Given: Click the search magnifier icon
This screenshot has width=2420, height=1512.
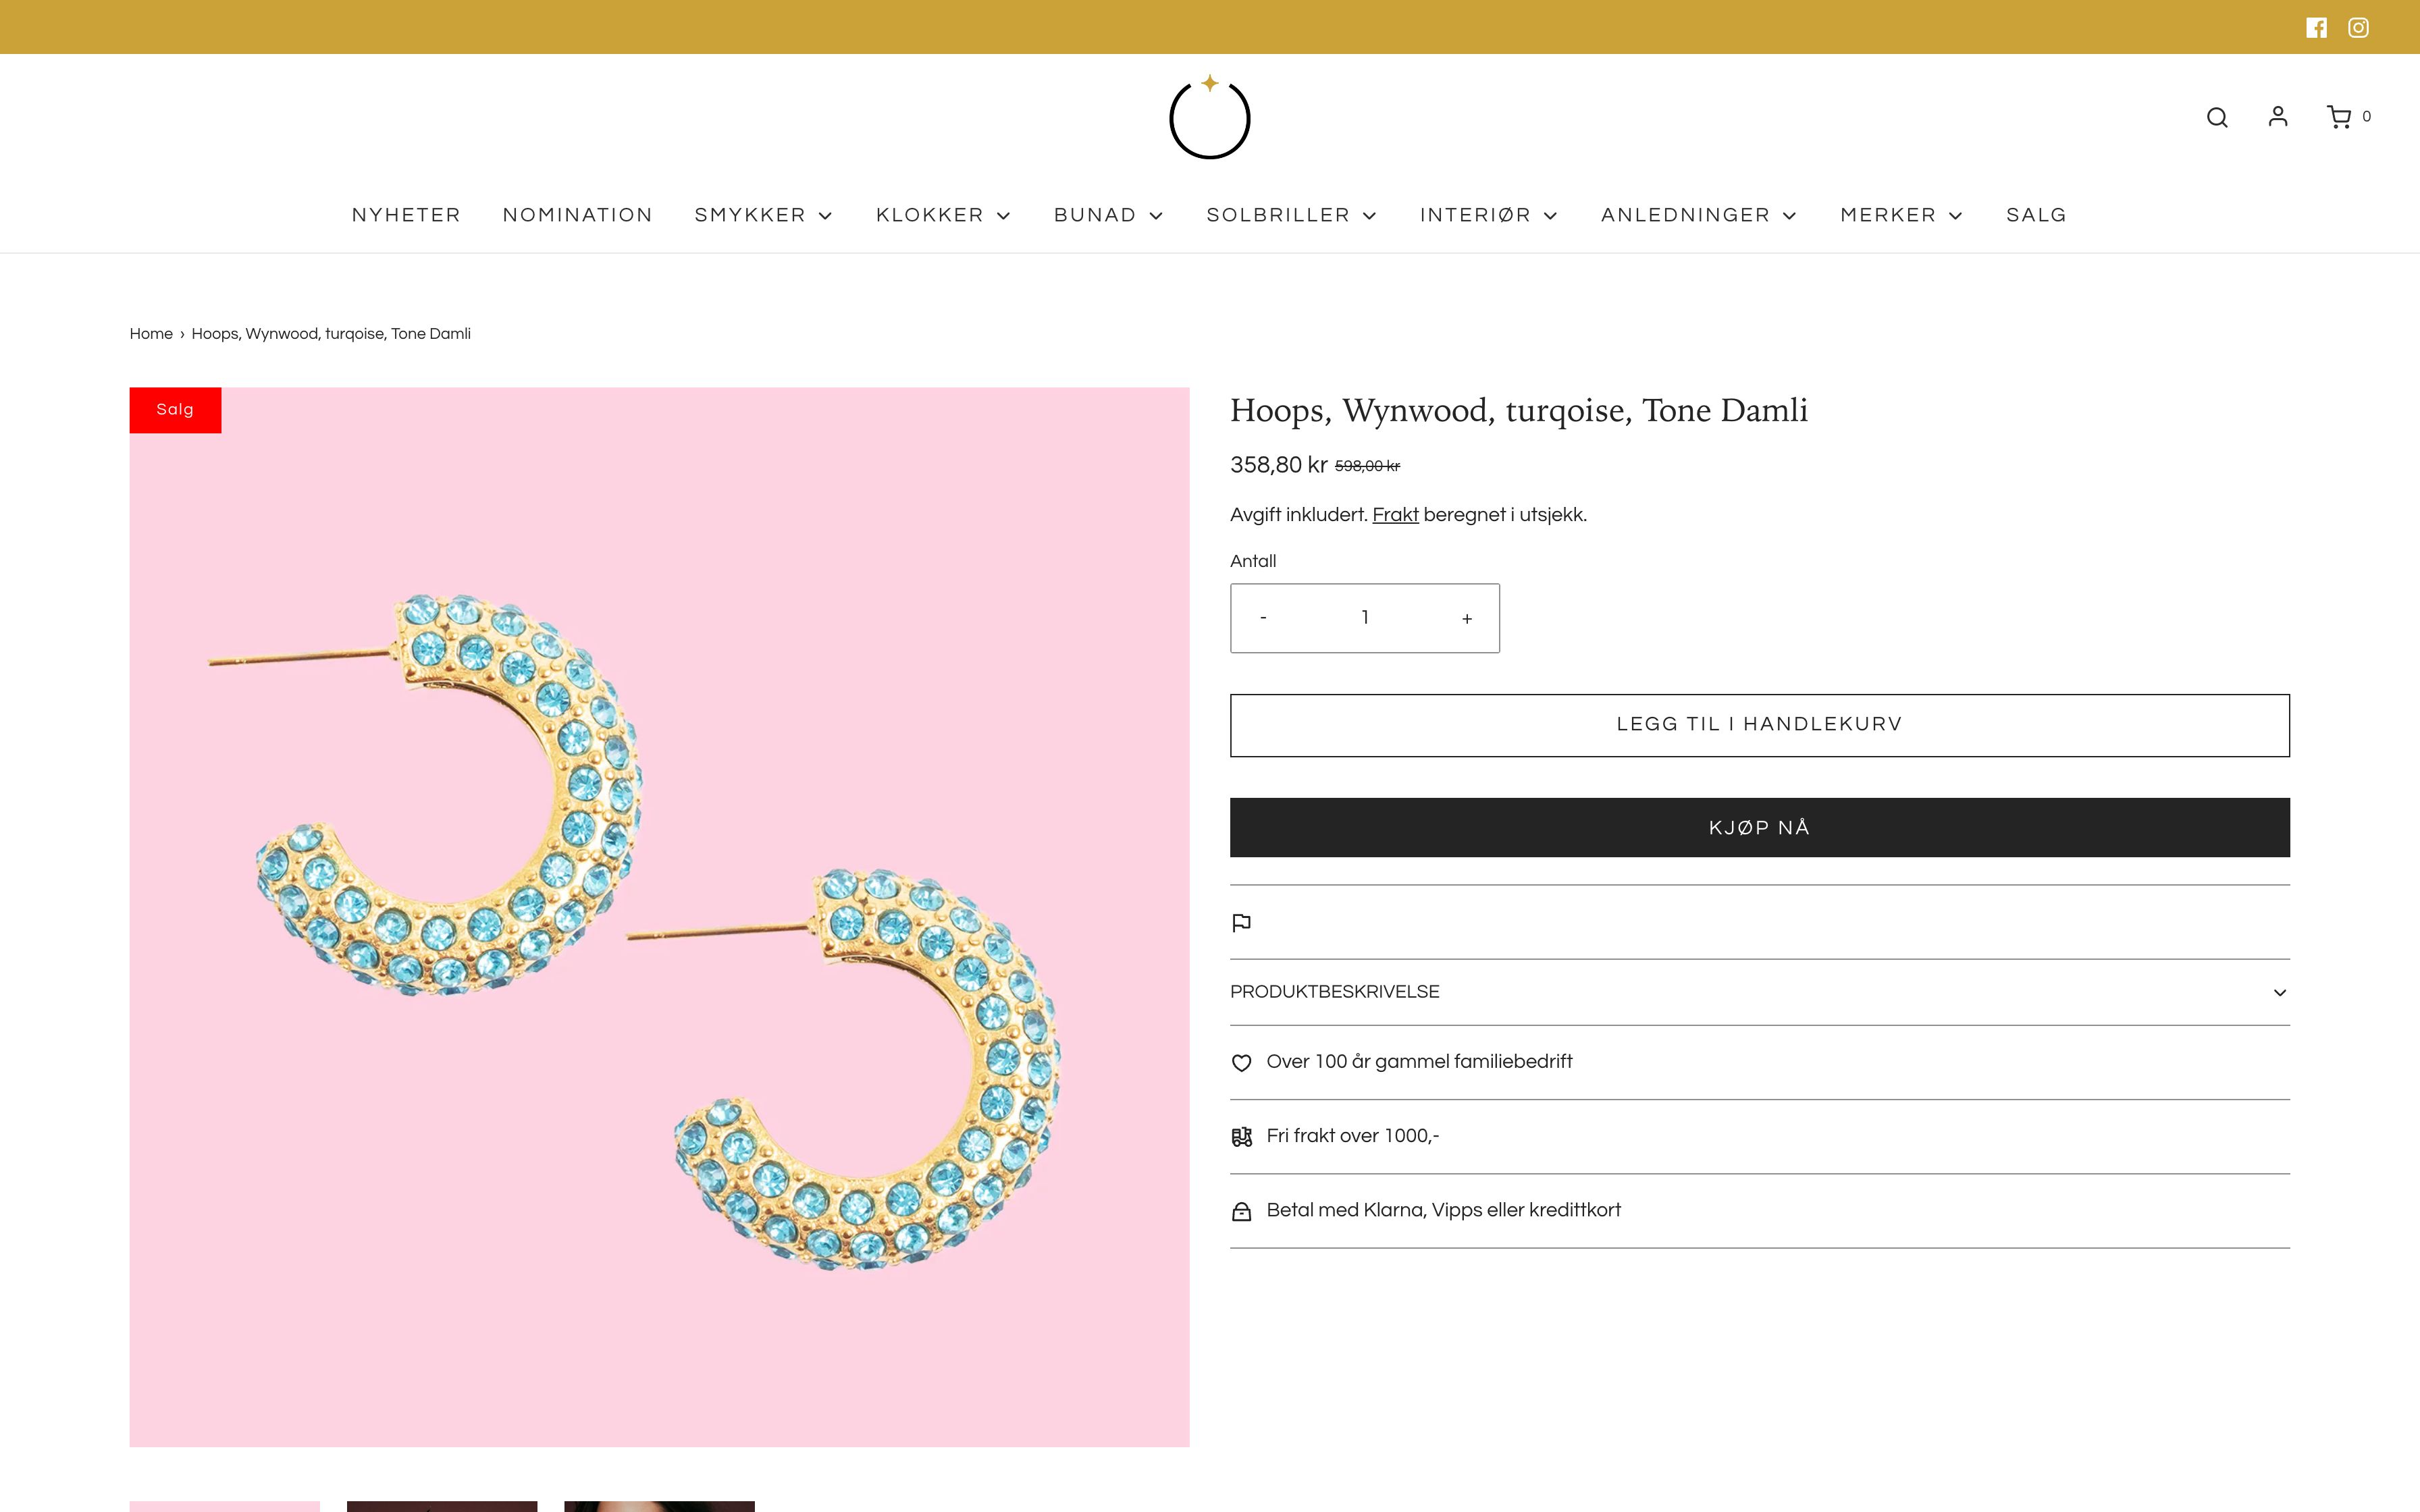Looking at the screenshot, I should [x=2217, y=117].
